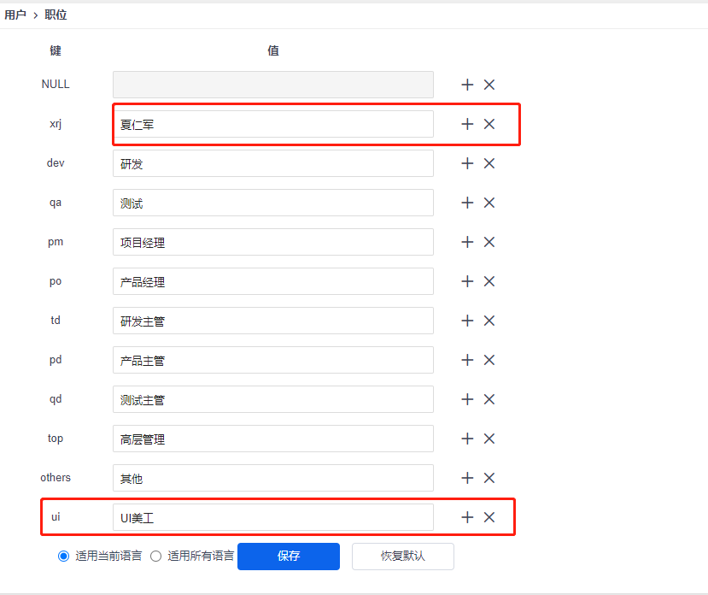This screenshot has width=708, height=595.
Task: Edit the others value 其他
Action: pos(273,478)
